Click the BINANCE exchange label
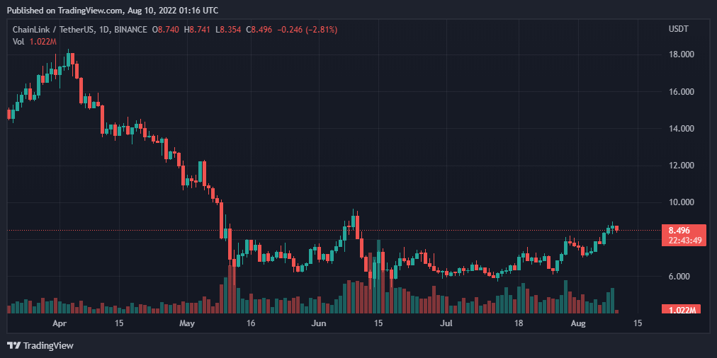717x358 pixels. (131, 30)
